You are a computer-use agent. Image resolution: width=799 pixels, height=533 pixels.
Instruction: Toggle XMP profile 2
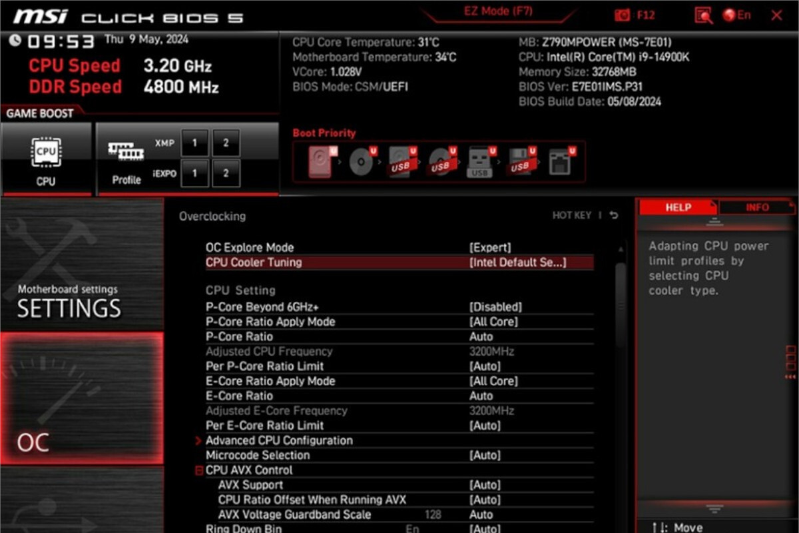226,143
